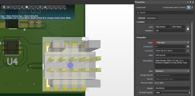Close the Properties panel
The height and width of the screenshot is (96, 195).
(193, 2)
